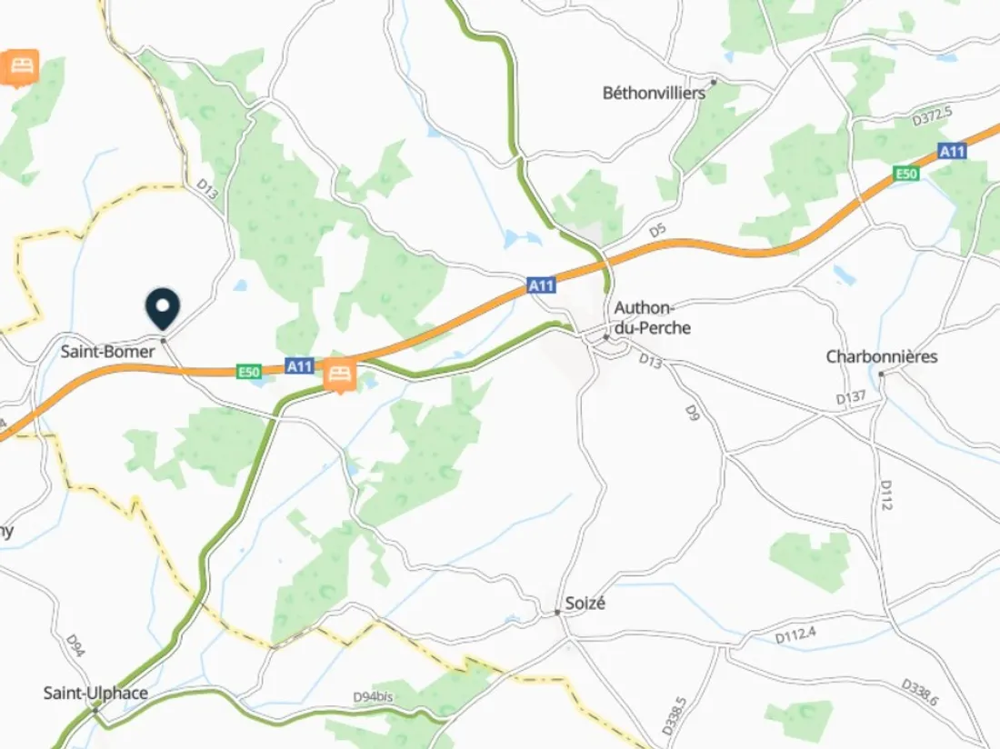The height and width of the screenshot is (749, 1000).
Task: Select the D338.6 road label
Action: tap(920, 693)
